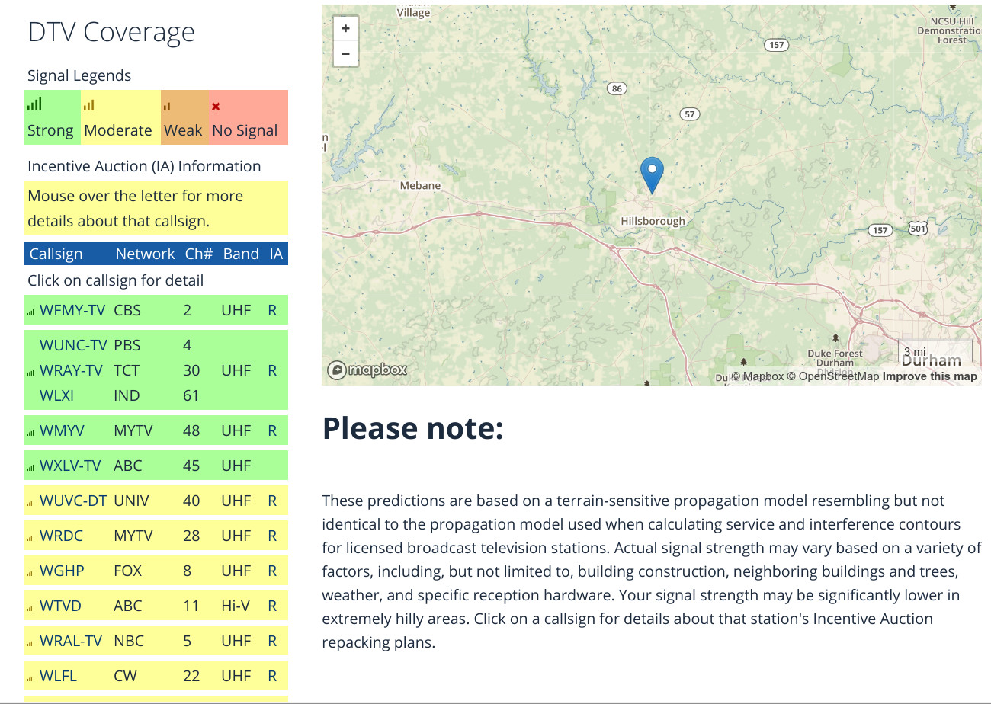This screenshot has width=991, height=704.
Task: Click the IA letter R for WMYV
Action: (x=272, y=430)
